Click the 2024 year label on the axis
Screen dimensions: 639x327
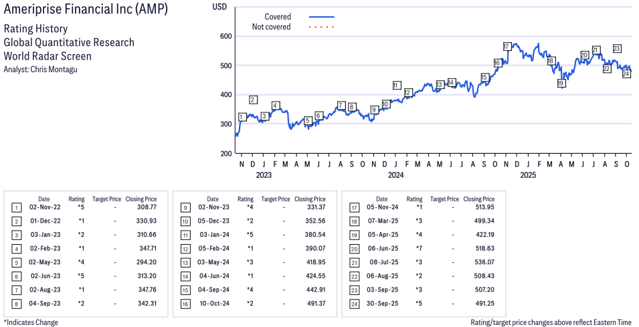[395, 176]
